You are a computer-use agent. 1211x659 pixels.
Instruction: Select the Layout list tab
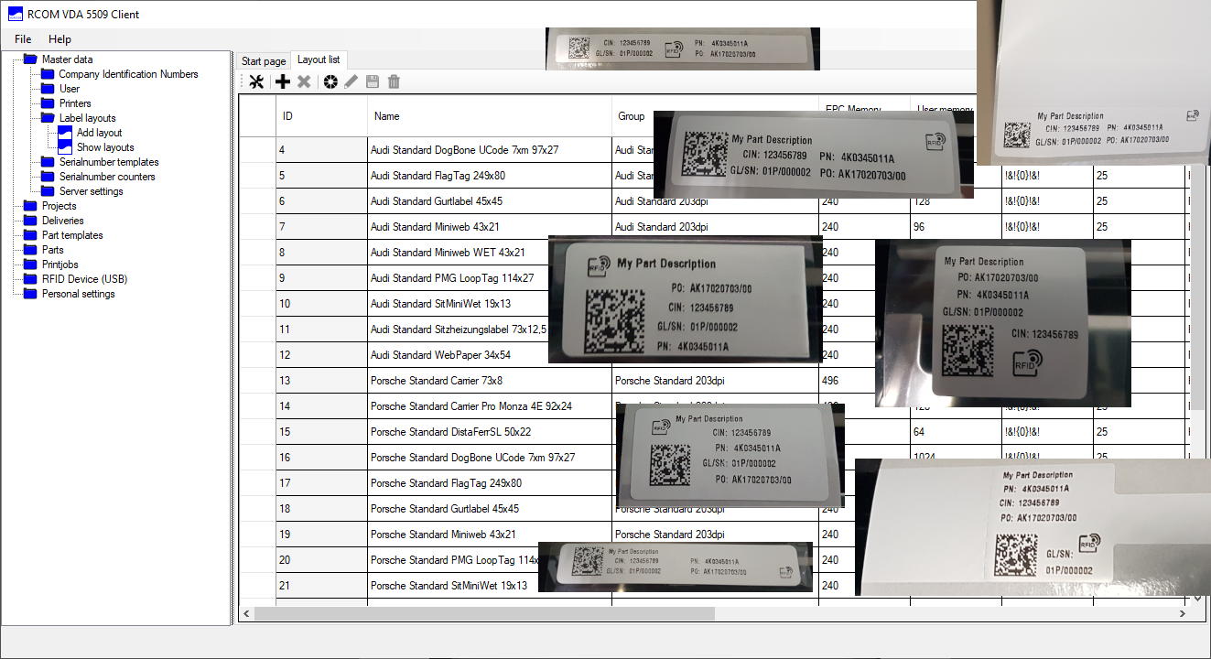point(319,59)
